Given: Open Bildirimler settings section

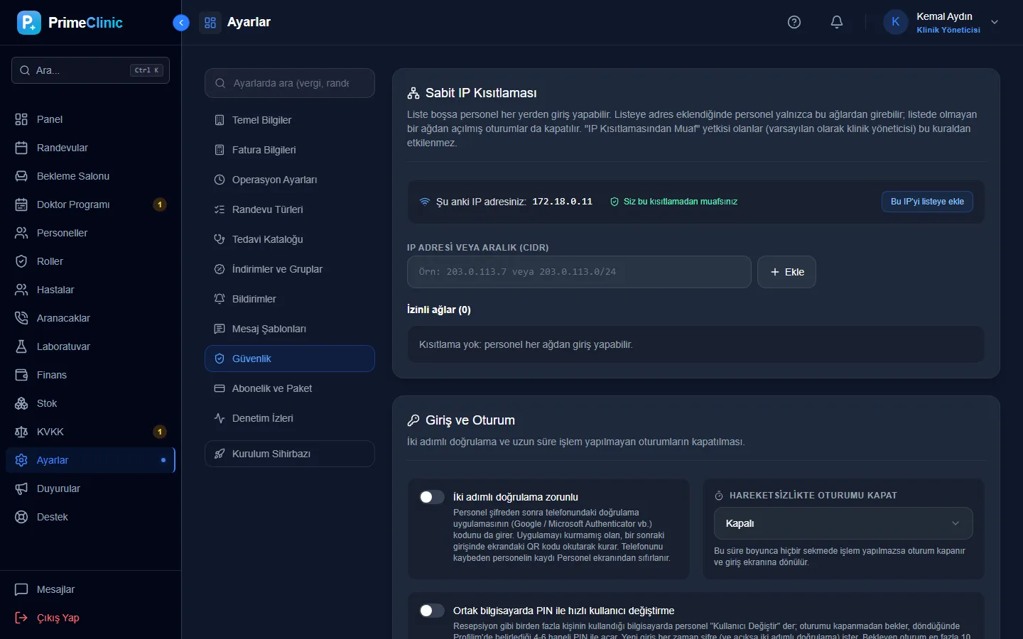Looking at the screenshot, I should tap(290, 299).
